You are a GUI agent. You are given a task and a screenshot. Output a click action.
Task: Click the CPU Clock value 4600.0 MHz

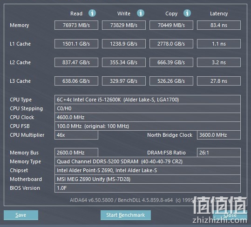click(x=148, y=117)
